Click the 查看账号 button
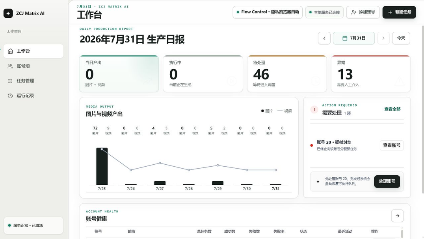This screenshot has width=424, height=239. tap(392, 145)
